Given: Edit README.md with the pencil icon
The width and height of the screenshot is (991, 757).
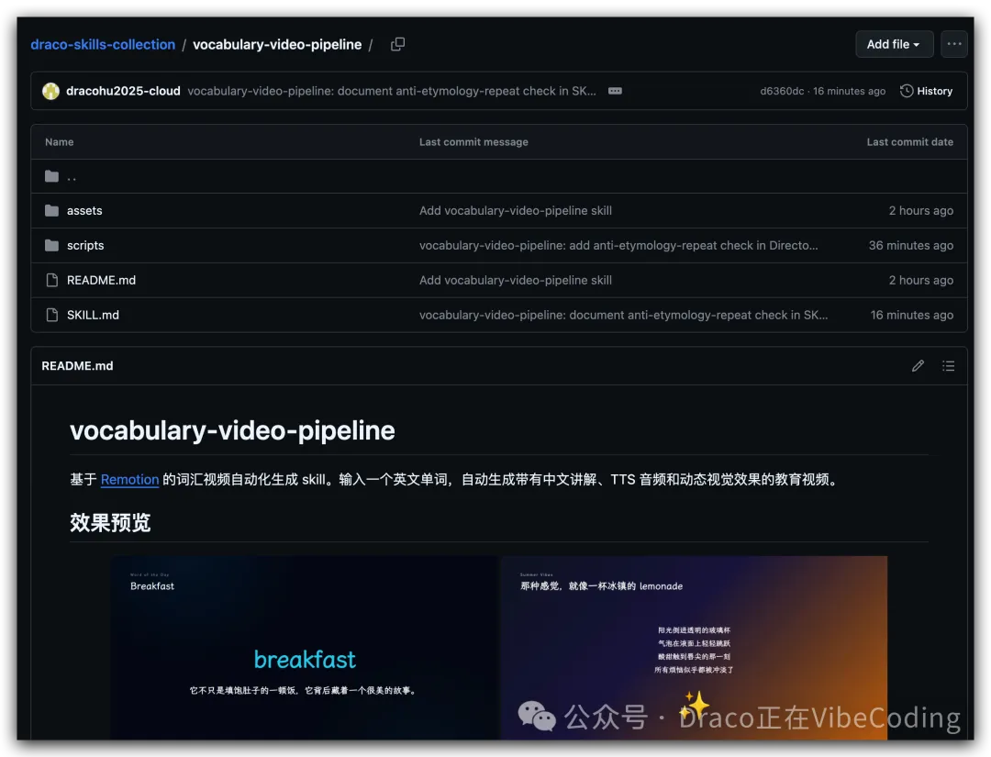Looking at the screenshot, I should coord(918,366).
